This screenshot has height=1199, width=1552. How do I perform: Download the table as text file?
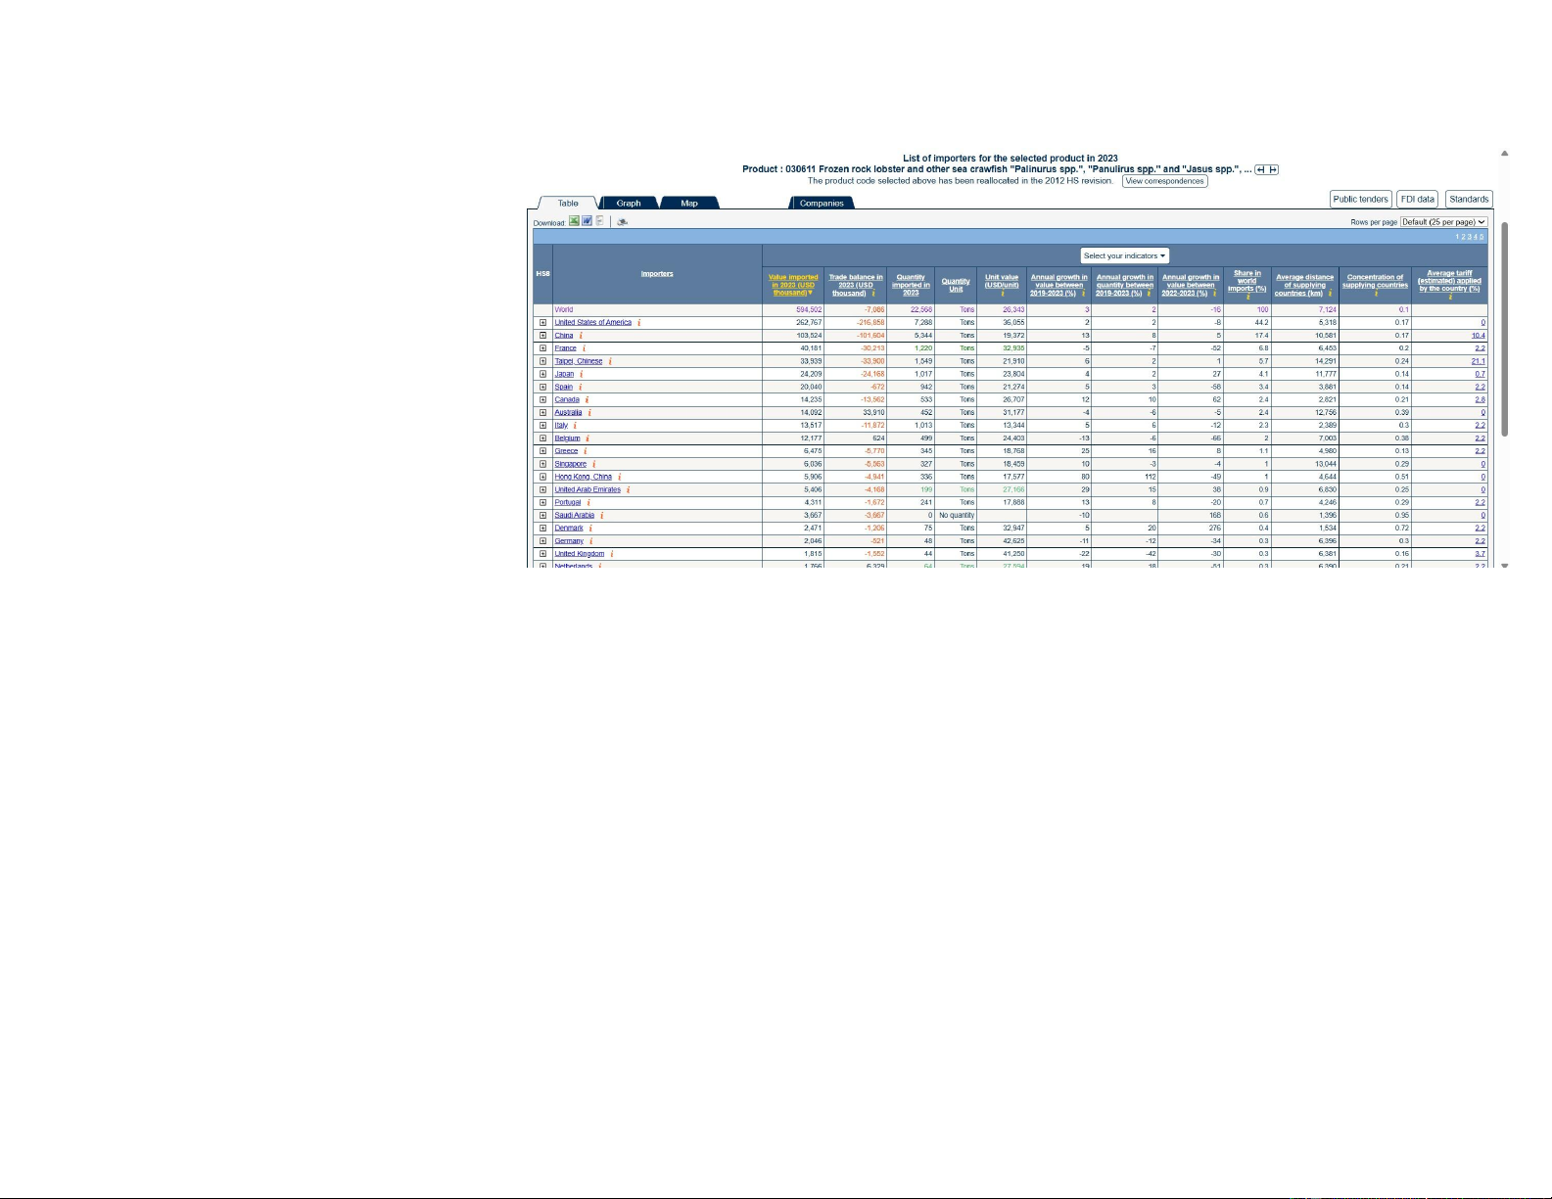tap(599, 221)
